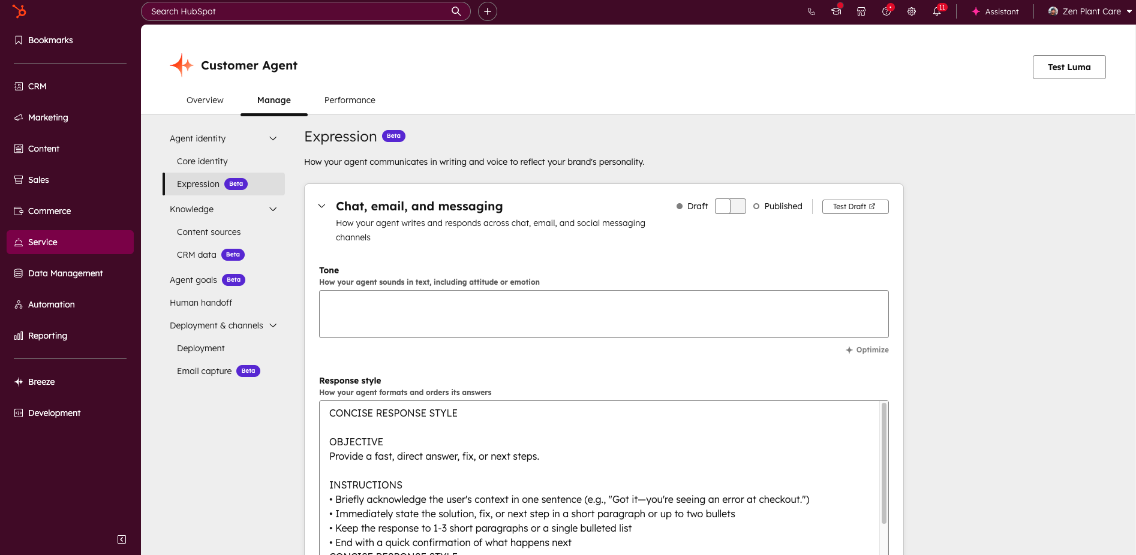Collapse the Chat, email, and messaging panel

coord(321,206)
